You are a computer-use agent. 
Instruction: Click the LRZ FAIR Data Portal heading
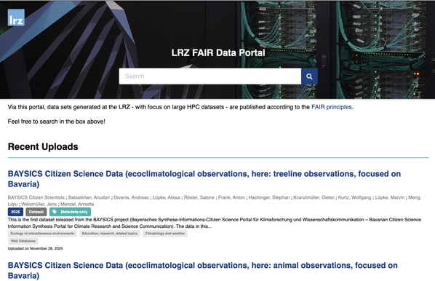pyautogui.click(x=218, y=52)
